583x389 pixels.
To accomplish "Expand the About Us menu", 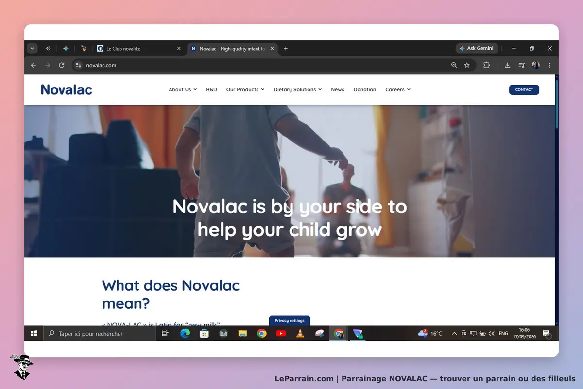I will [183, 89].
